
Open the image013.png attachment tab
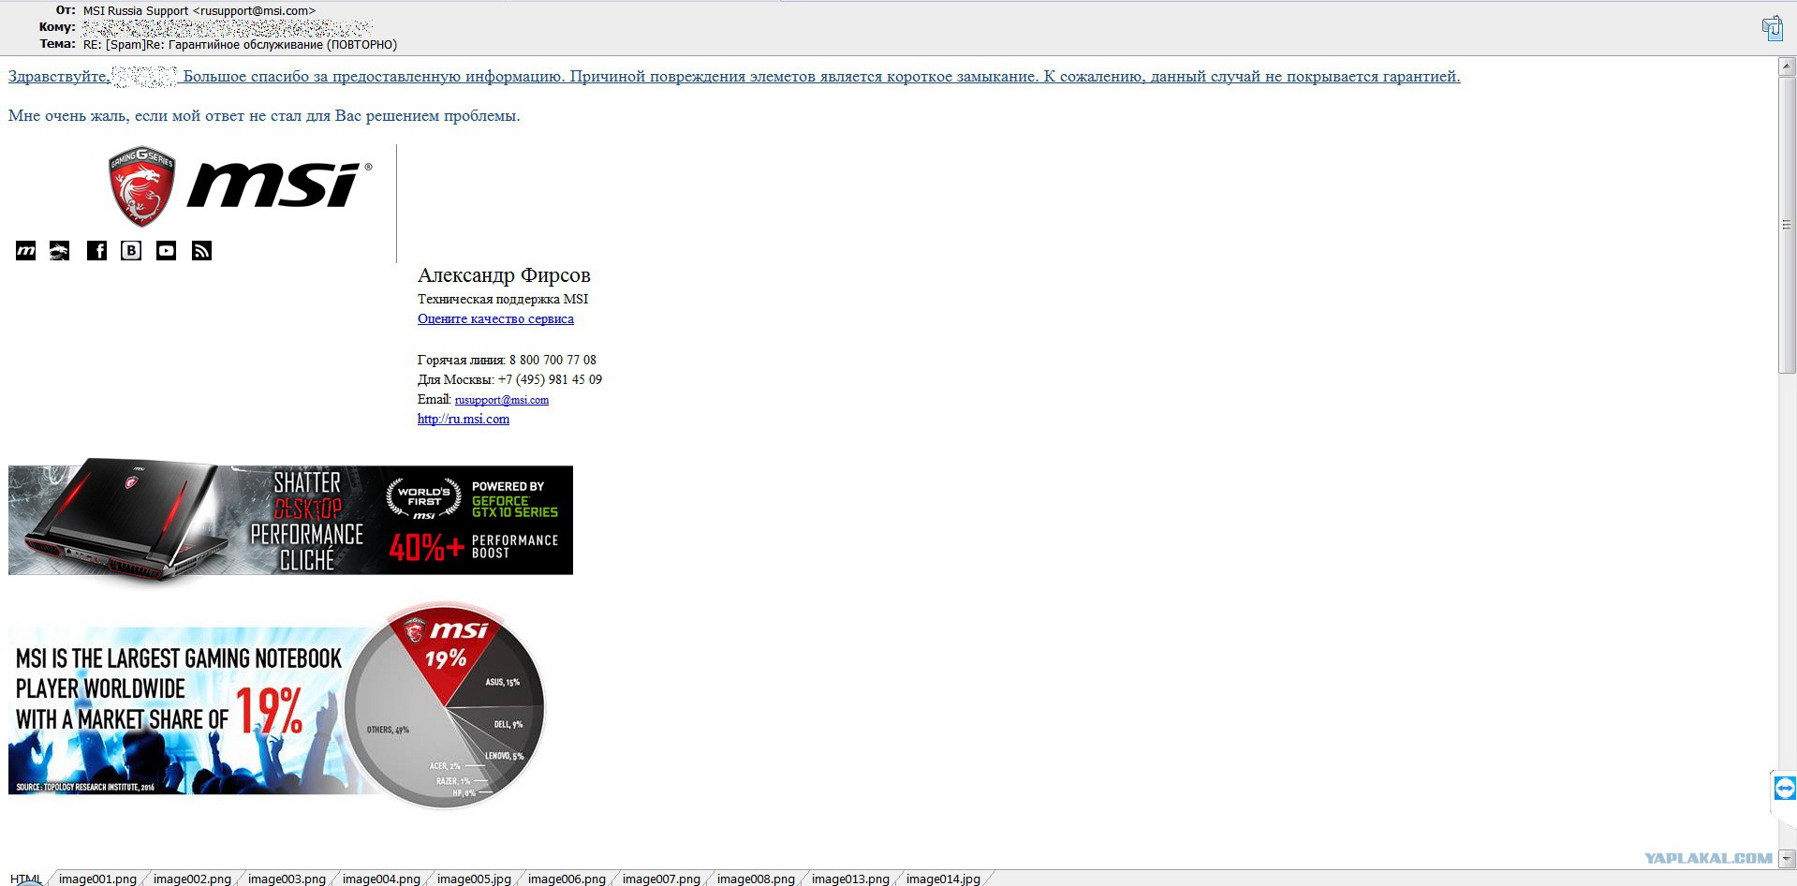(850, 879)
